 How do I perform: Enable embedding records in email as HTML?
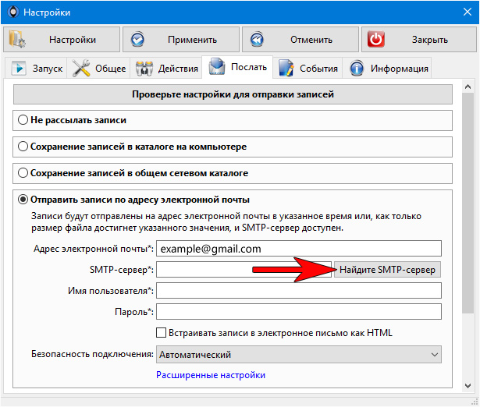coord(161,333)
